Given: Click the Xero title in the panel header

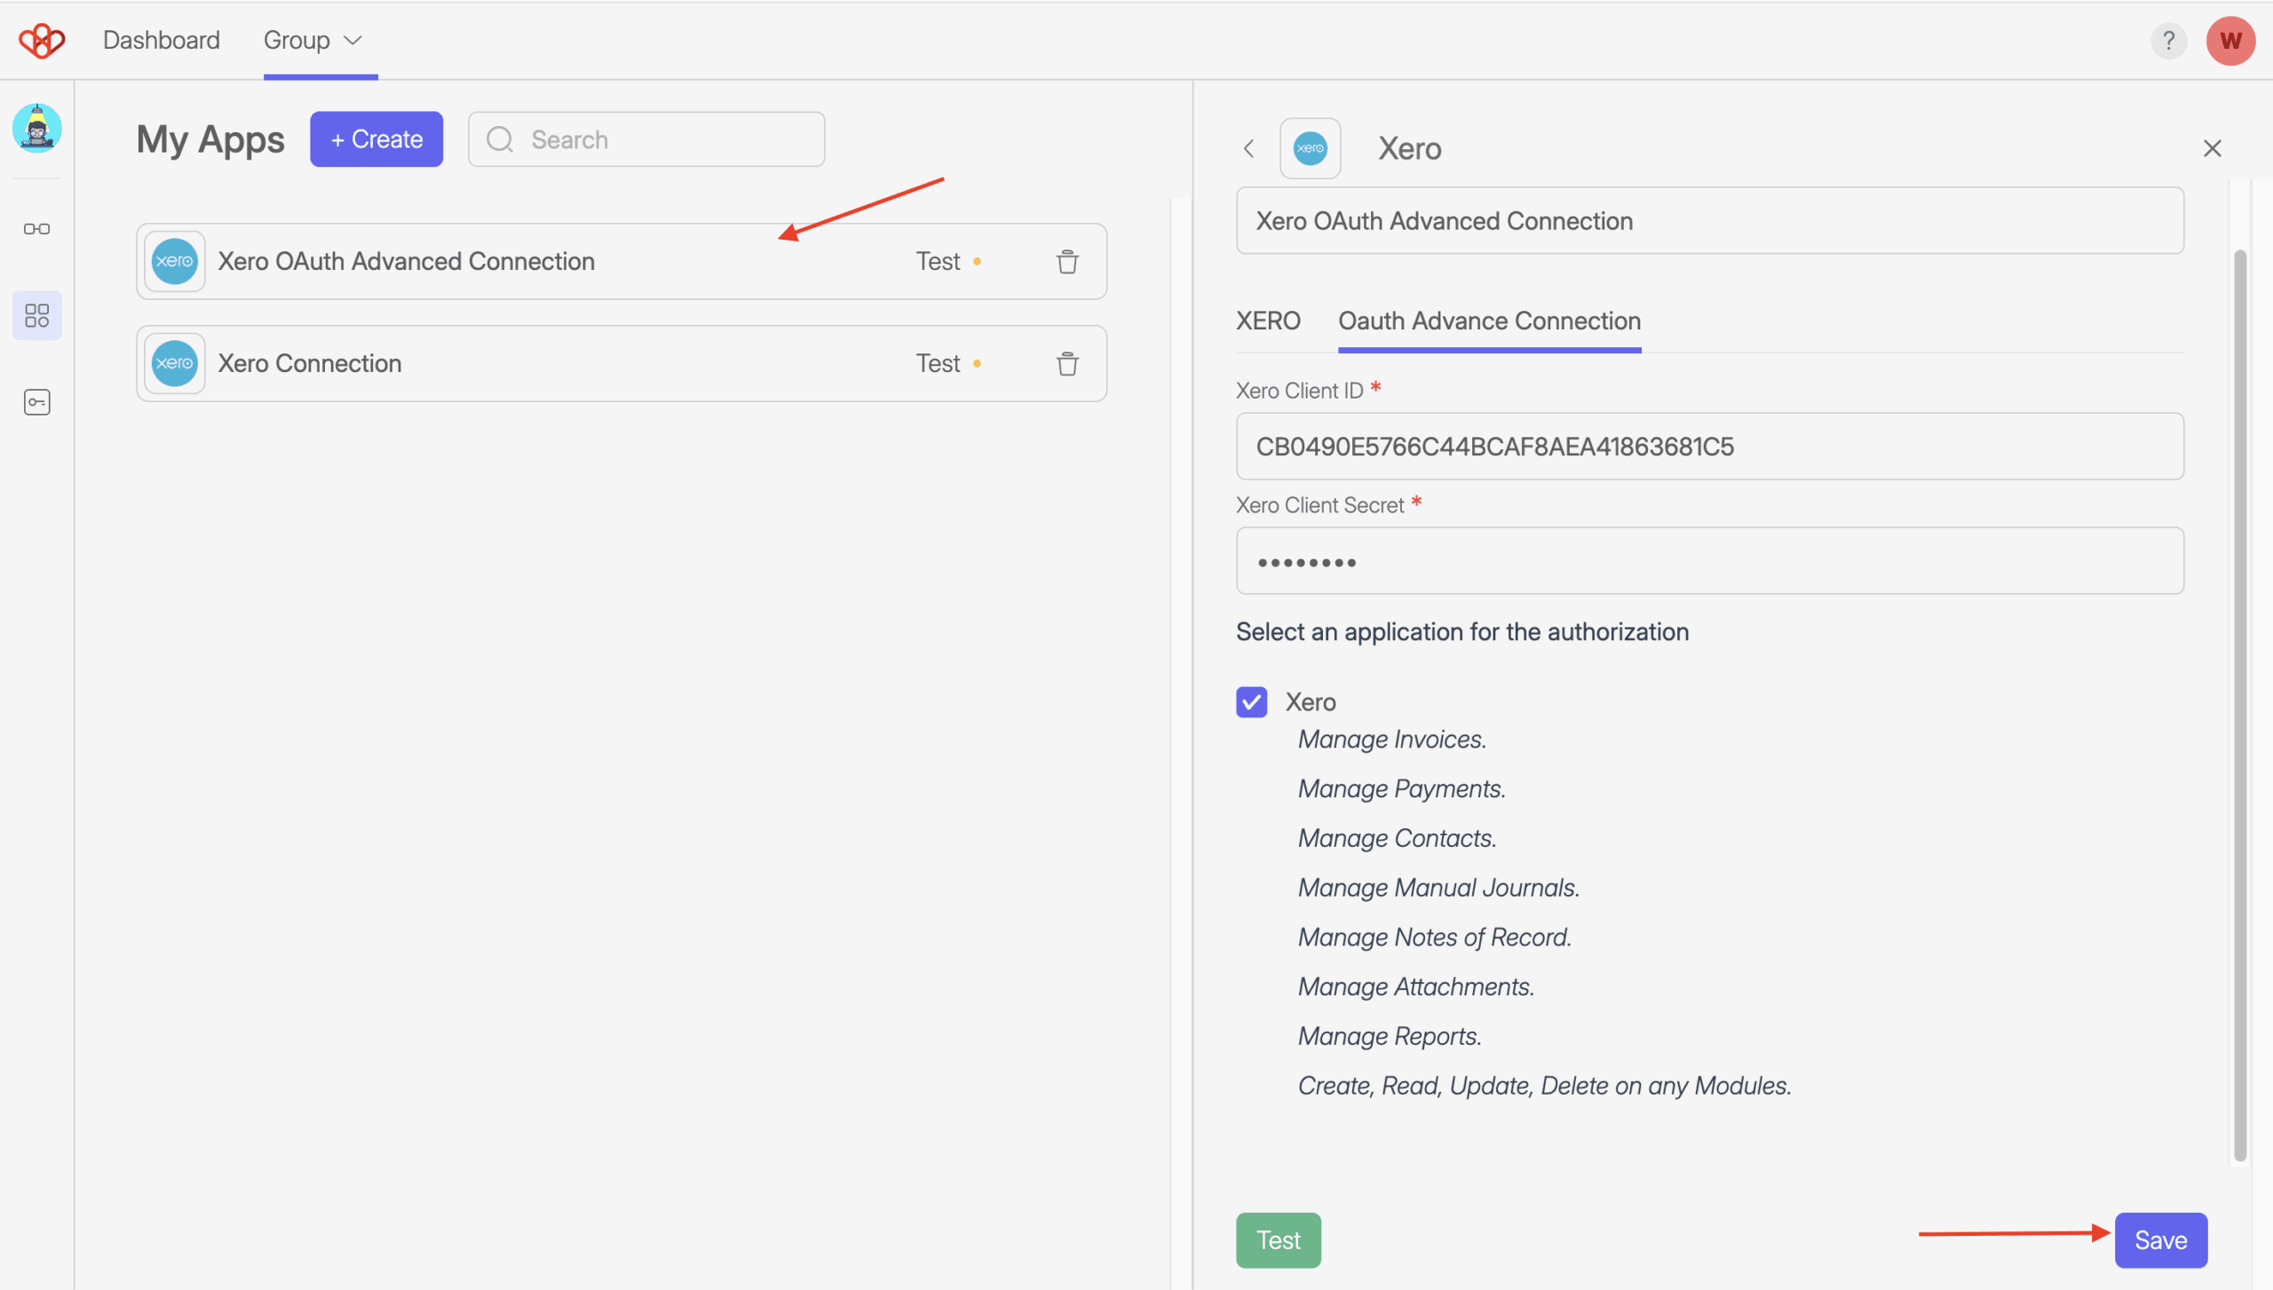Looking at the screenshot, I should [x=1409, y=148].
